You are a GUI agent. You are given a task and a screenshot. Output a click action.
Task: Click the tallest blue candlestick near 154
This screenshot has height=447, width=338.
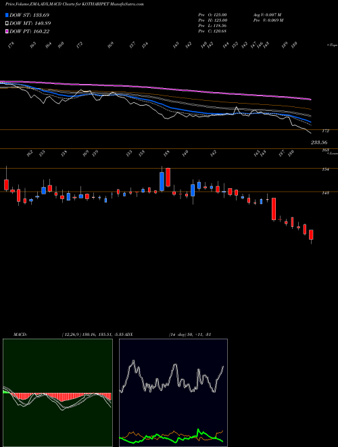pos(162,182)
